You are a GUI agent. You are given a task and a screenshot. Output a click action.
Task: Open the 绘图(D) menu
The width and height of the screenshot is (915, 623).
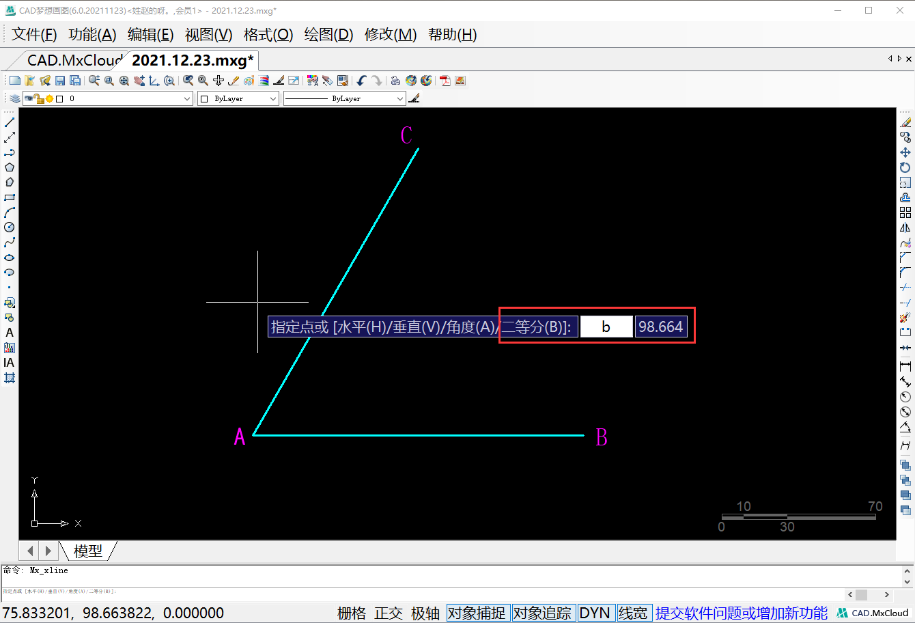coord(328,35)
